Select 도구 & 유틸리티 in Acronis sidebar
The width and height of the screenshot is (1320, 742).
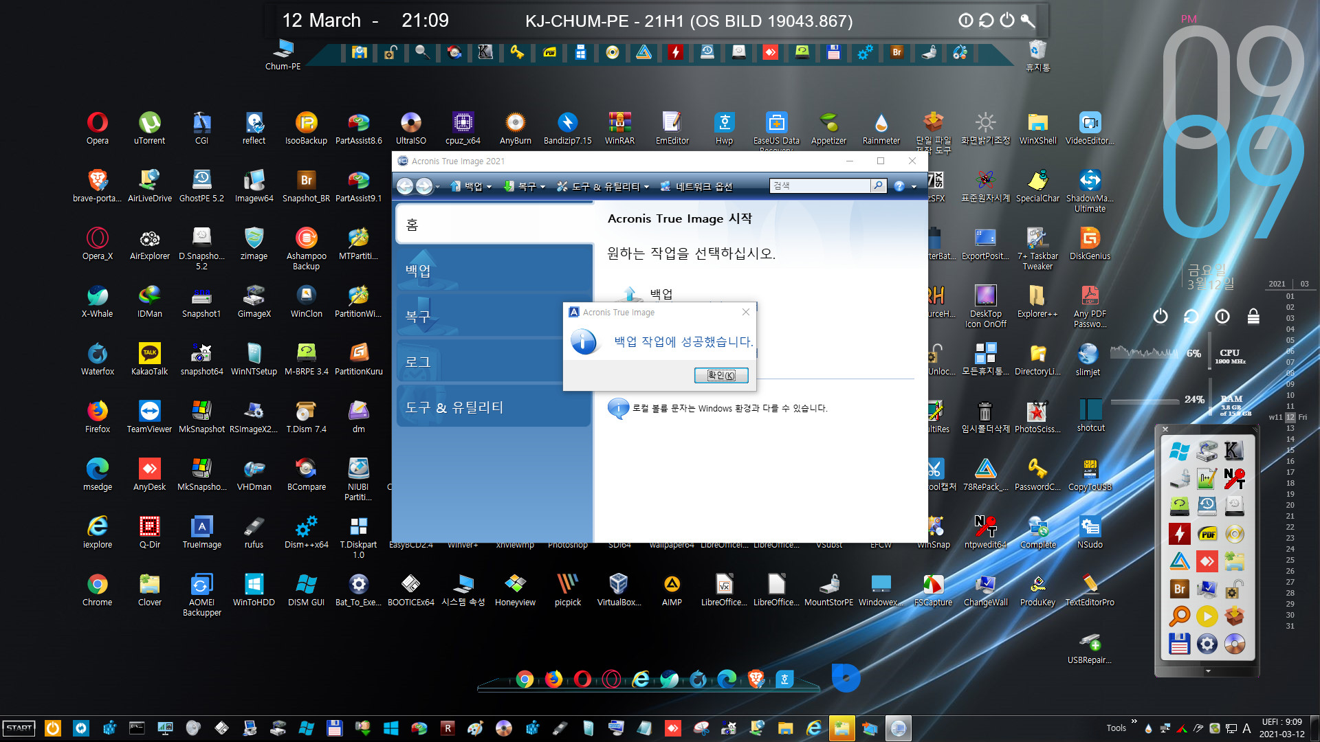494,407
